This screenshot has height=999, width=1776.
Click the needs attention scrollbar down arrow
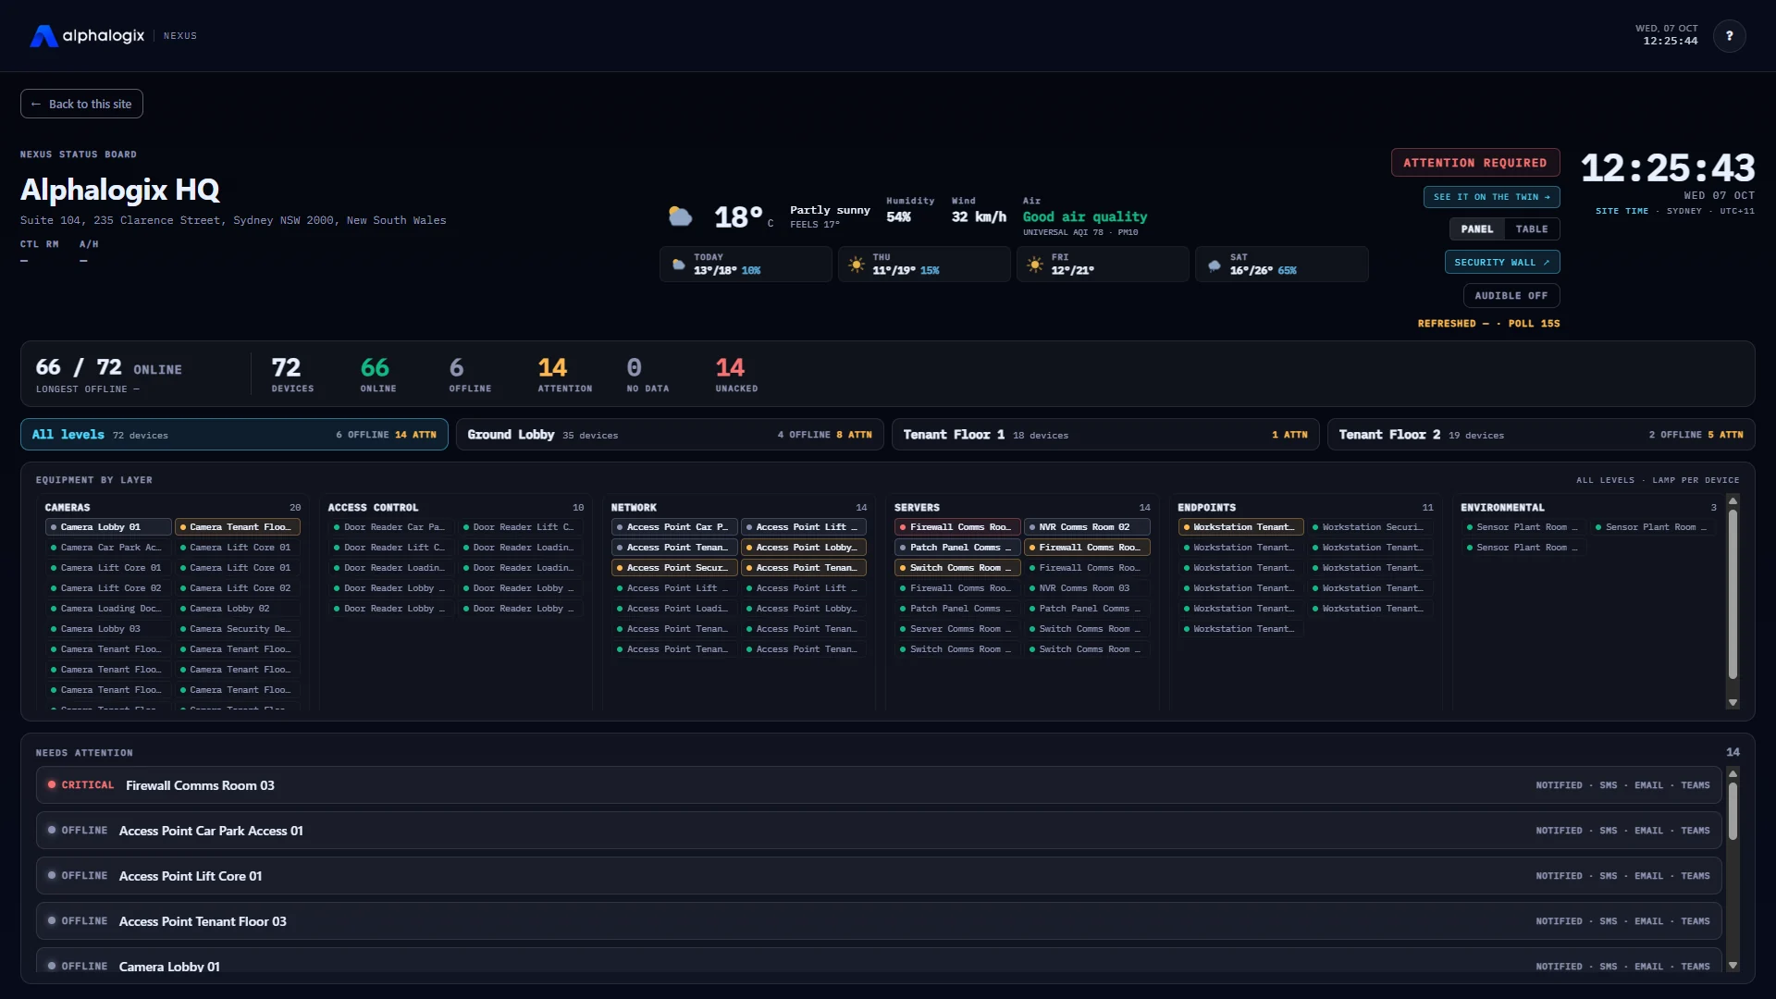pos(1733,966)
